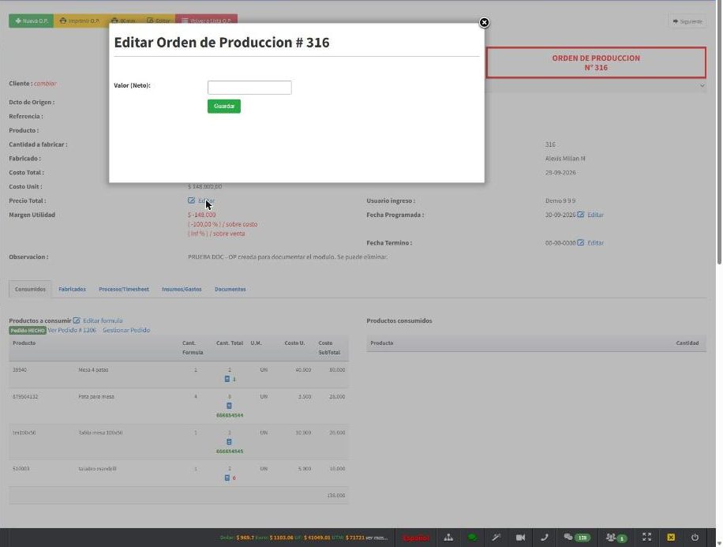Click the Tabla mesa 100x50 product name
Screen dimensions: 723x547
point(100,433)
